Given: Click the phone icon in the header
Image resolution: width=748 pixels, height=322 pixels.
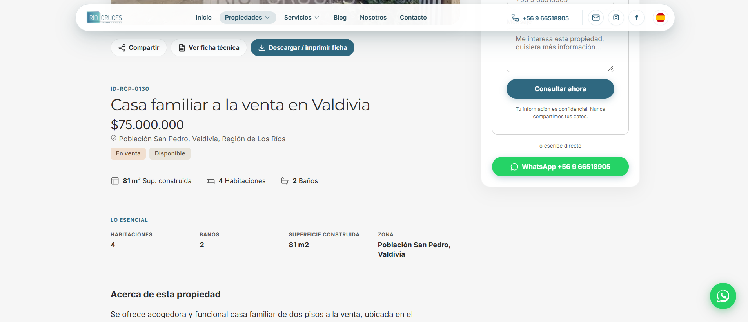Looking at the screenshot, I should pos(515,18).
